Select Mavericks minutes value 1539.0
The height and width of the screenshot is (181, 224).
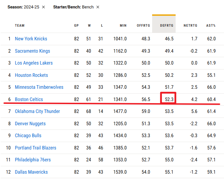pos(120,172)
